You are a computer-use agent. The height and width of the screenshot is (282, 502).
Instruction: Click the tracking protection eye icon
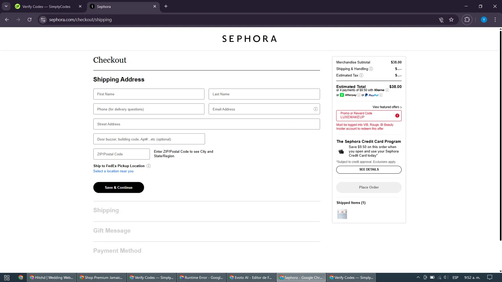coord(441,20)
